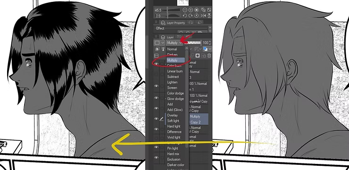349x170 pixels.
Task: Click the apply mask to layer icon
Action: coord(203,55)
